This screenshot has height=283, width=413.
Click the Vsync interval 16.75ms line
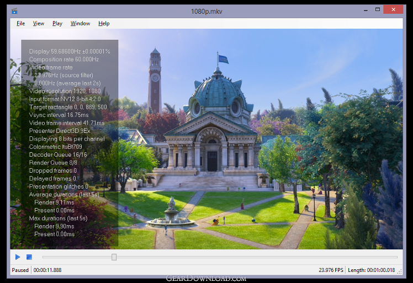click(x=59, y=115)
